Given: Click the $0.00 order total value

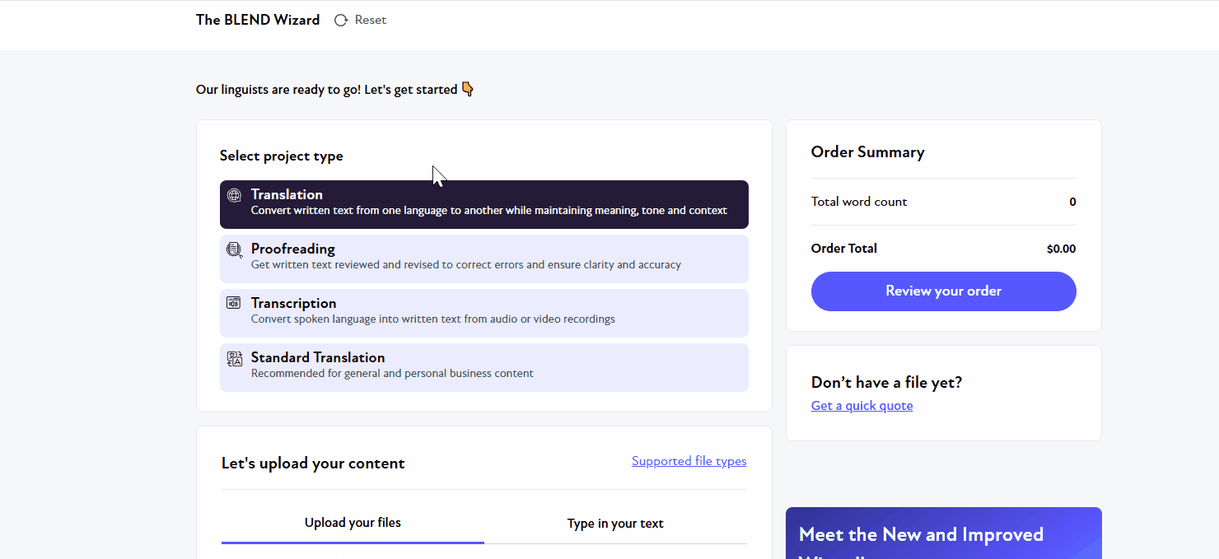Looking at the screenshot, I should tap(1062, 249).
